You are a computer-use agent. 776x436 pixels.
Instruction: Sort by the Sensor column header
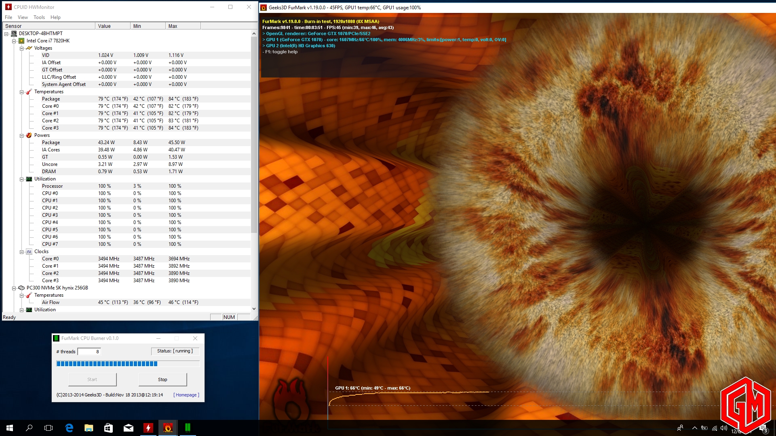pyautogui.click(x=49, y=26)
